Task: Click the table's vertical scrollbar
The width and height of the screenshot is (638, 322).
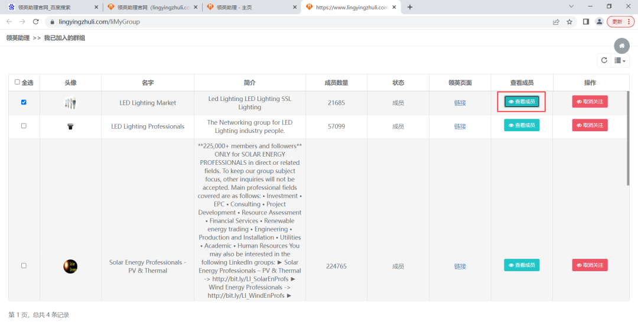Action: point(628,138)
